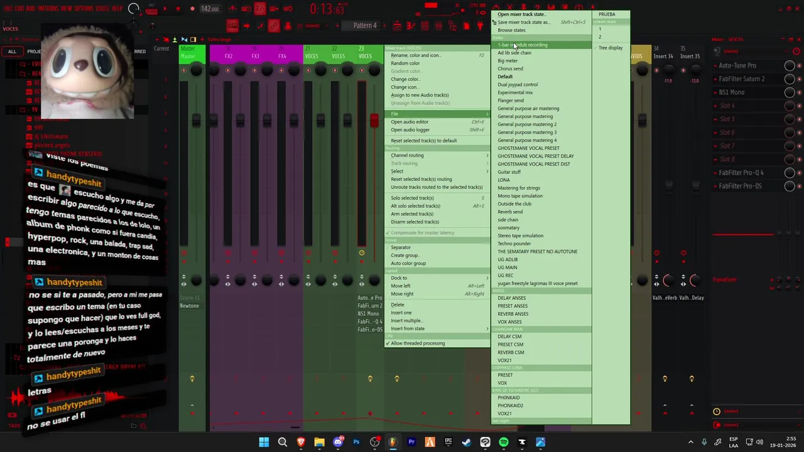Choose 'Random color' from the context menu

(437, 63)
